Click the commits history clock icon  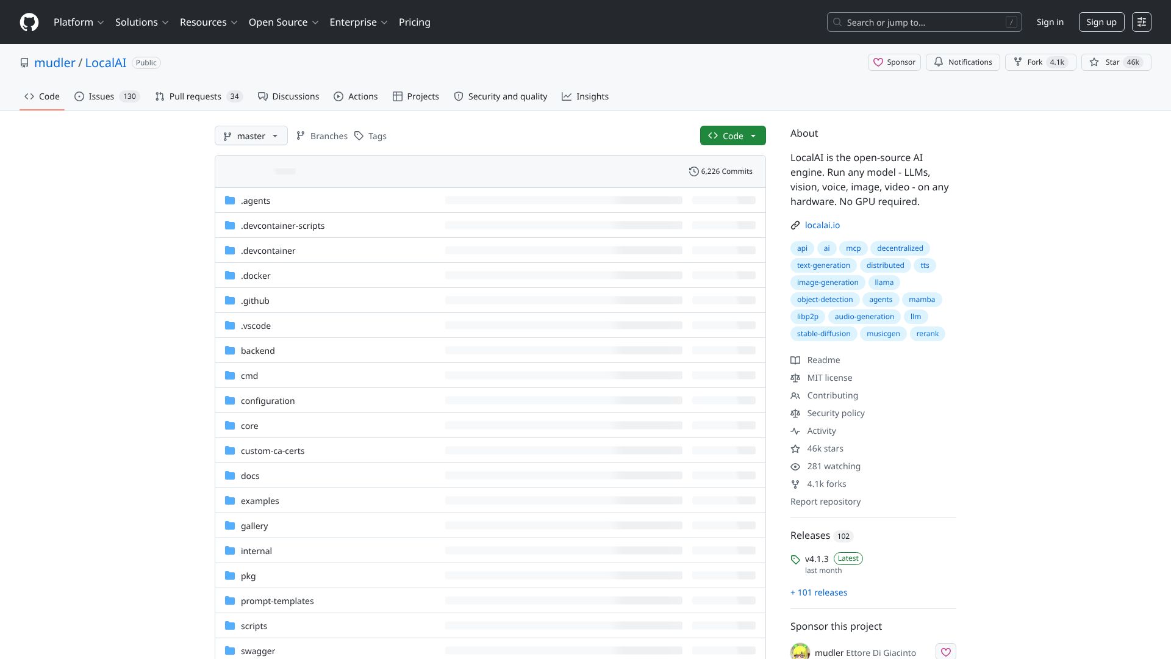(x=693, y=171)
